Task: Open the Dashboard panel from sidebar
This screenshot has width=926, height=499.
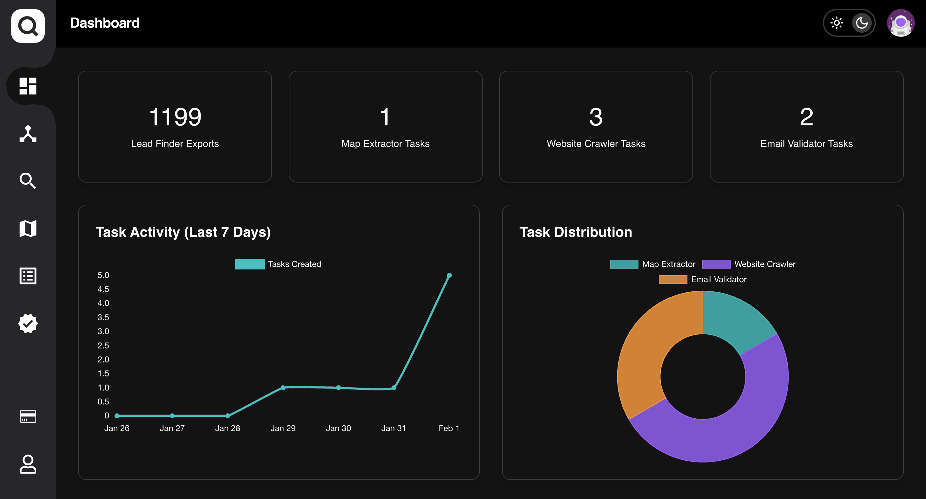Action: point(28,86)
